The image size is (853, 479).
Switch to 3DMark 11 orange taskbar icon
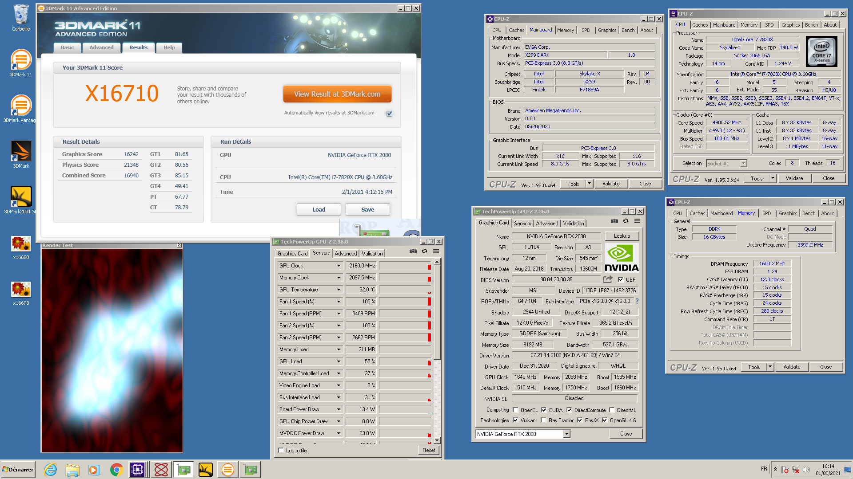[x=227, y=470]
